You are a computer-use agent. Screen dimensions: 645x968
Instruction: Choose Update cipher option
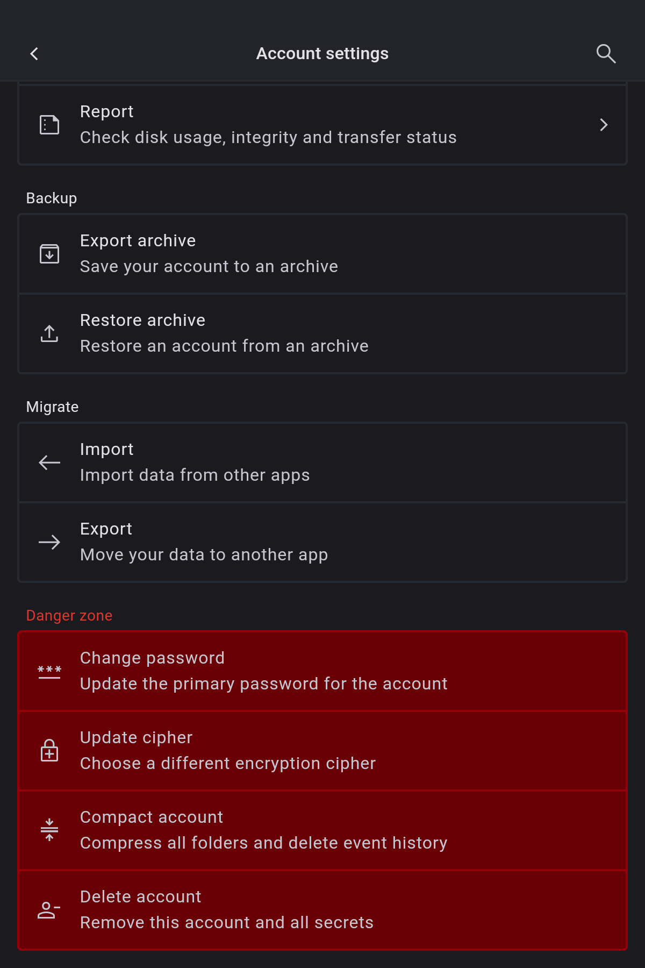pos(322,751)
